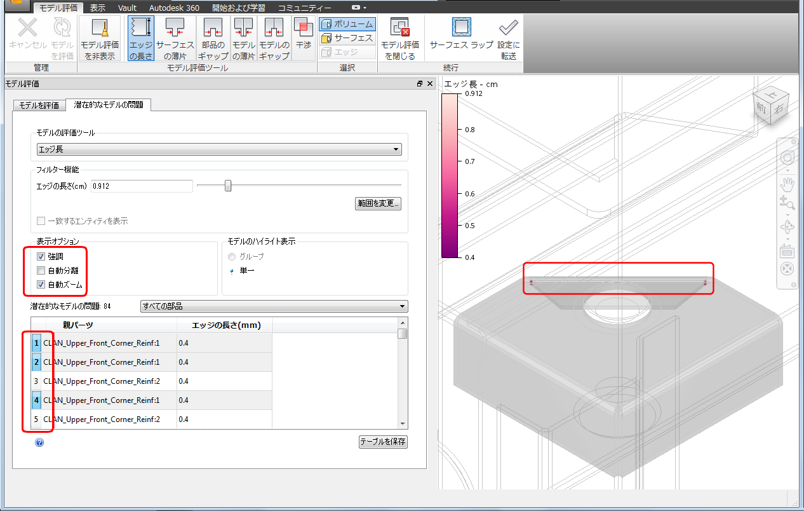Open the エッジ長 evaluation tool dropdown
This screenshot has height=511, width=804.
(x=219, y=149)
